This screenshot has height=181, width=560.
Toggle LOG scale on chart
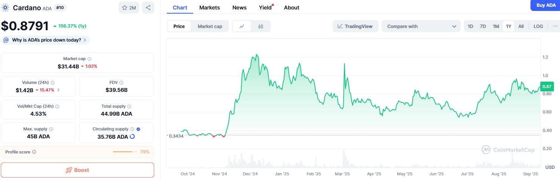coord(538,26)
